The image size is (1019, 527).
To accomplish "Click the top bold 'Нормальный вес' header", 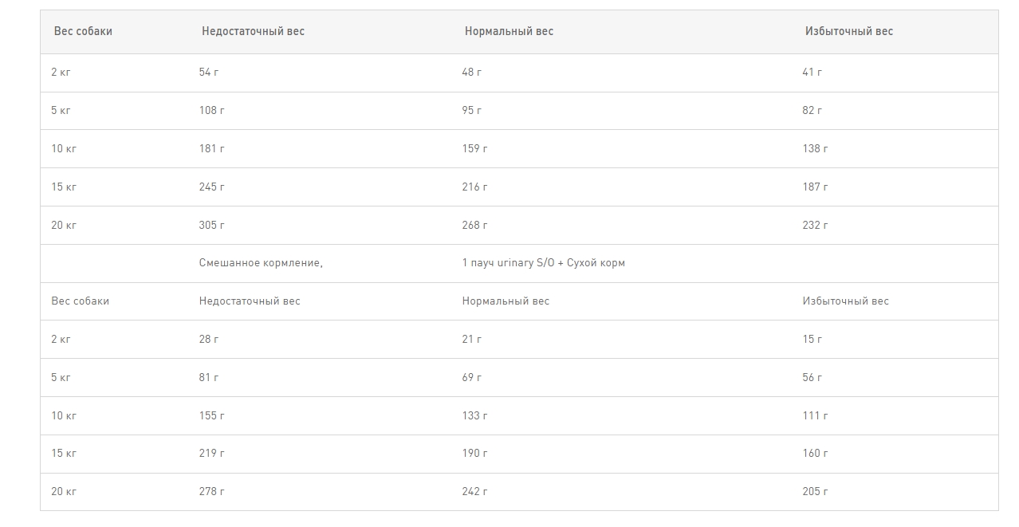I will 509,32.
